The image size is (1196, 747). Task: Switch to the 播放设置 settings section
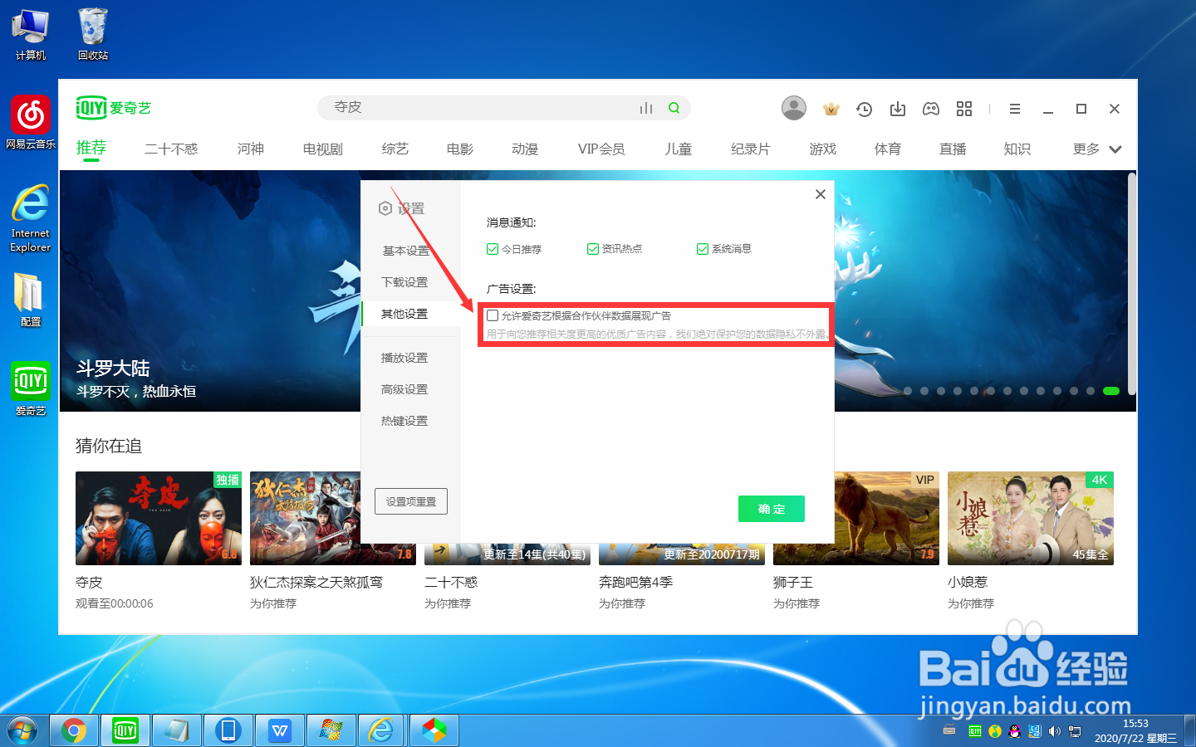pyautogui.click(x=404, y=357)
